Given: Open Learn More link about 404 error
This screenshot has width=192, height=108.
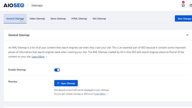Looking at the screenshot, I should (x=100, y=94).
